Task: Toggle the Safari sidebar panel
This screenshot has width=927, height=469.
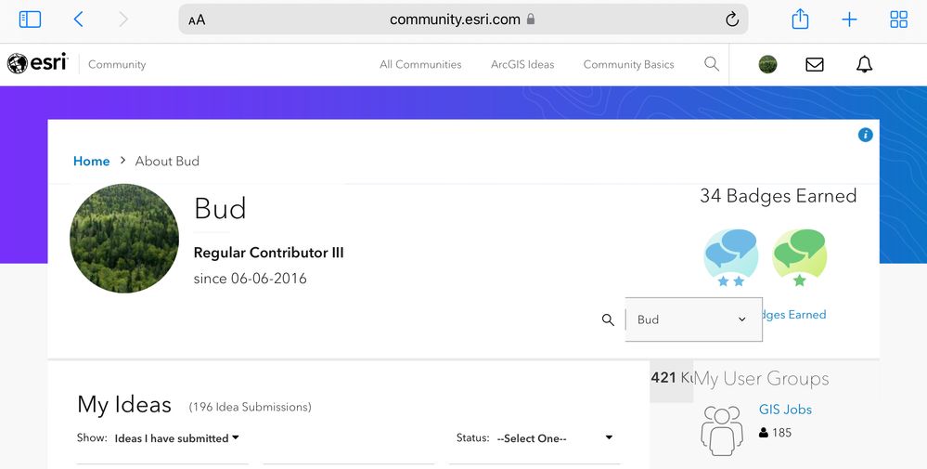Action: [x=30, y=19]
